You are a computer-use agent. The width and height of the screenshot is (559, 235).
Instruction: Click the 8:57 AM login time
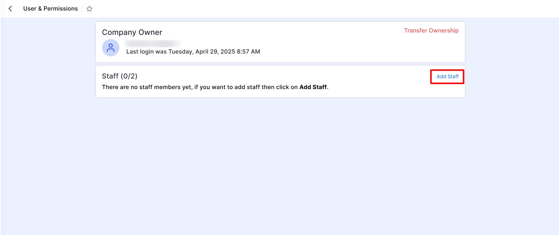(249, 51)
